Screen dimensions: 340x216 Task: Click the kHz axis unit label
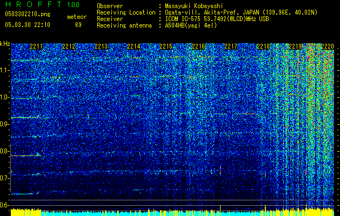coord(5,44)
